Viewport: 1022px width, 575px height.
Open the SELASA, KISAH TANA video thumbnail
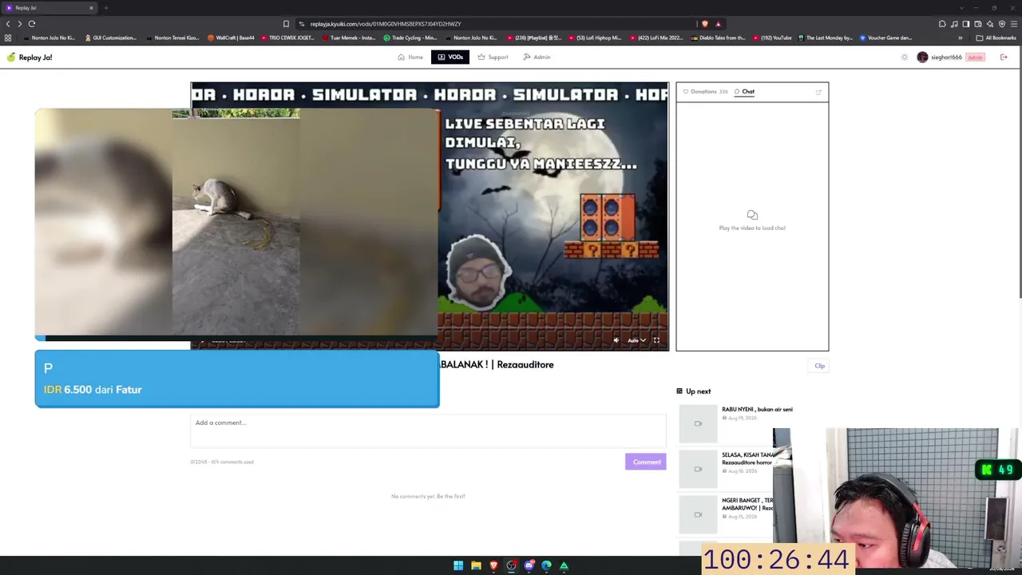(698, 469)
